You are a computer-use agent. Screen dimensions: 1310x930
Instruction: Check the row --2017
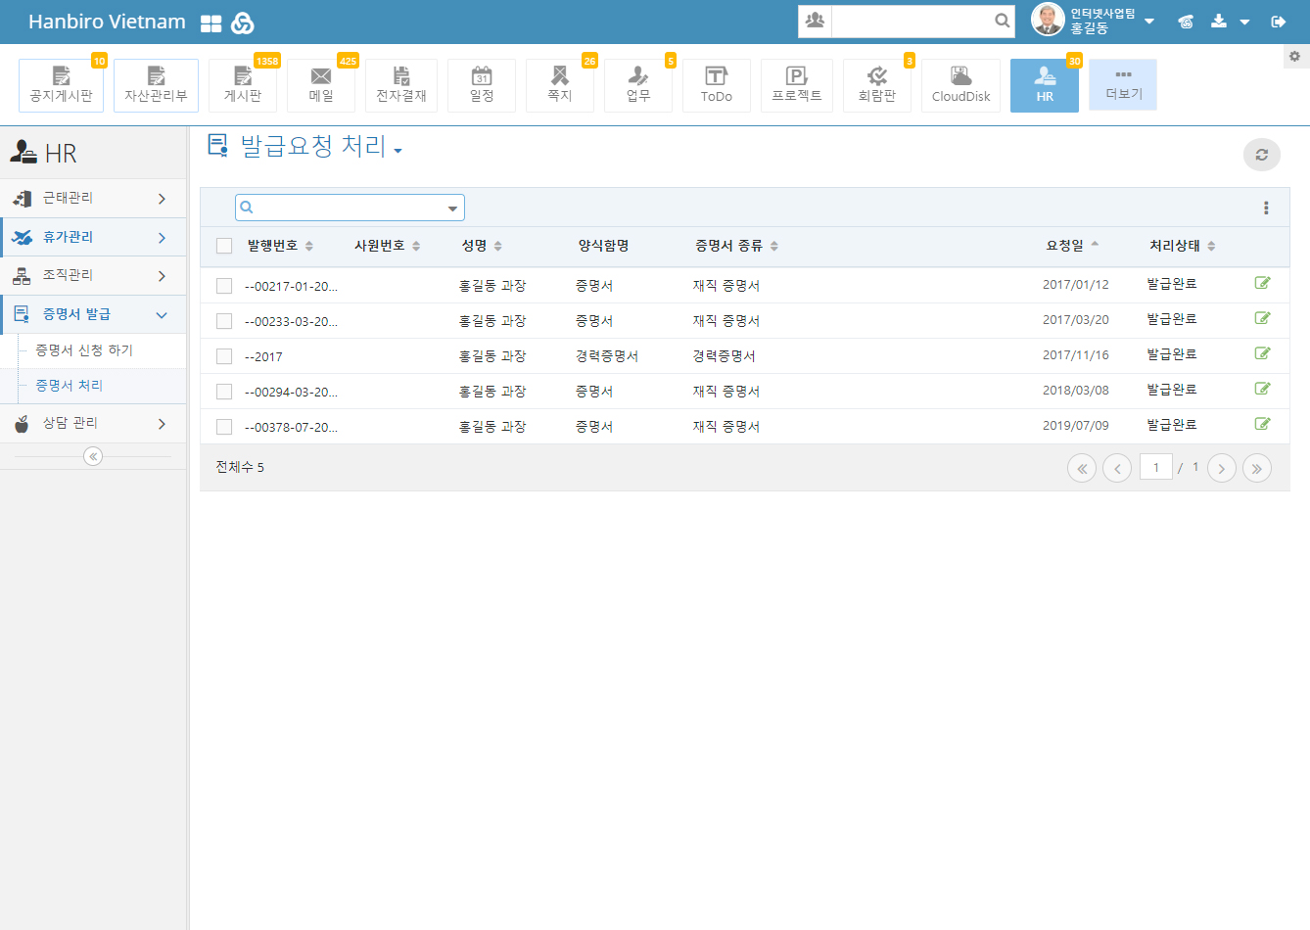coord(224,356)
